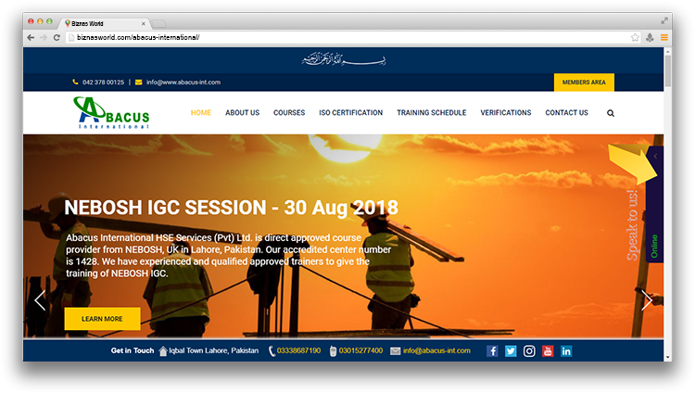This screenshot has width=695, height=394.
Task: Open the Instagram icon in footer
Action: (x=529, y=351)
